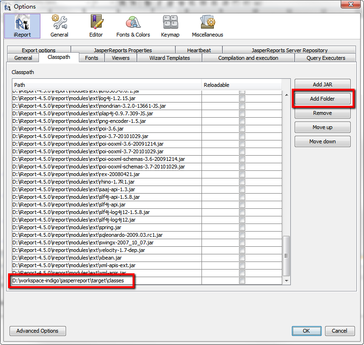Switch to Query Executers tab

pos(326,58)
